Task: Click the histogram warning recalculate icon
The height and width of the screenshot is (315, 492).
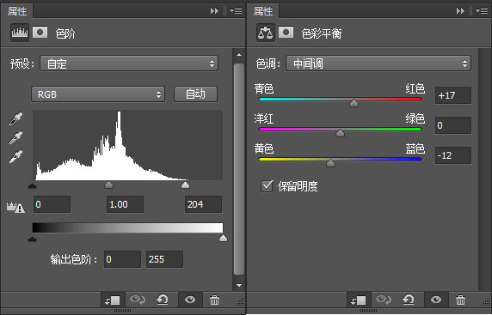Action: coord(15,207)
